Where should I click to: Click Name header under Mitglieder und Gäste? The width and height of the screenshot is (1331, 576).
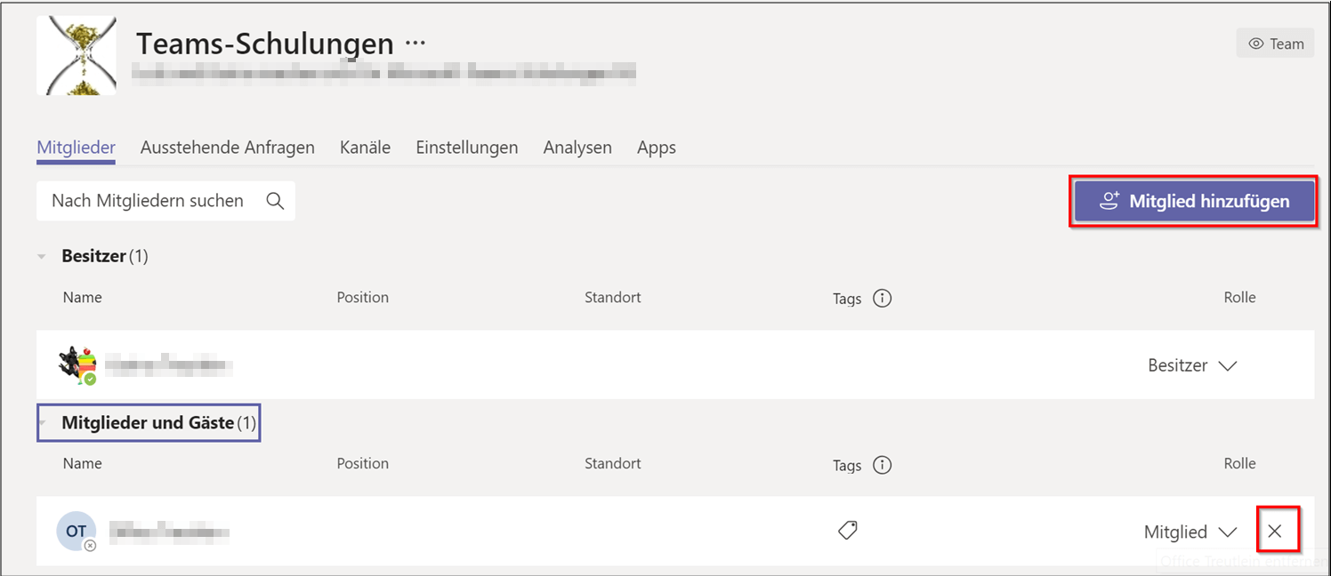pos(83,463)
